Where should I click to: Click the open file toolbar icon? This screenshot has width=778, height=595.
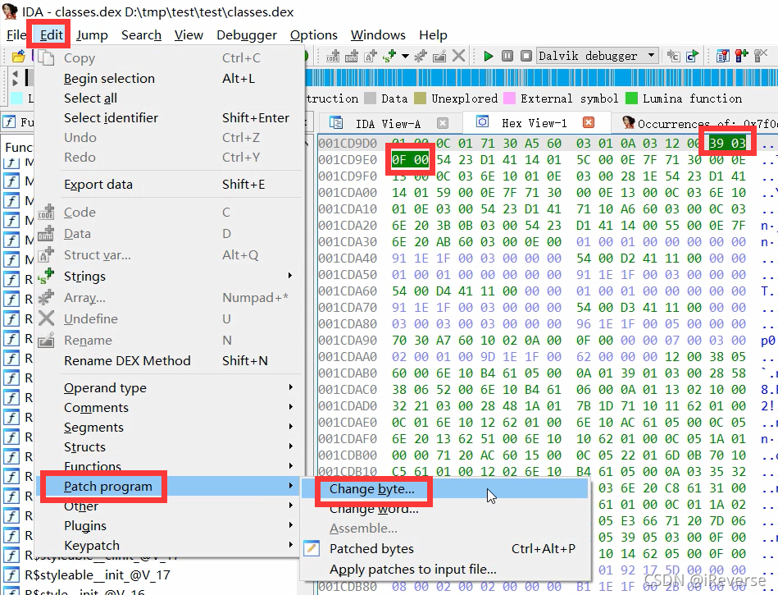point(18,56)
